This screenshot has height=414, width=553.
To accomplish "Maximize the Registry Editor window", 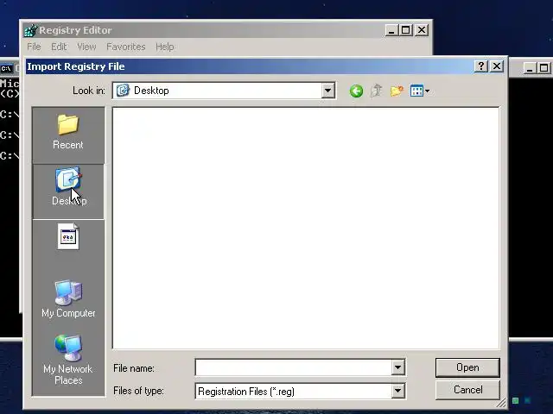I will tap(406, 30).
